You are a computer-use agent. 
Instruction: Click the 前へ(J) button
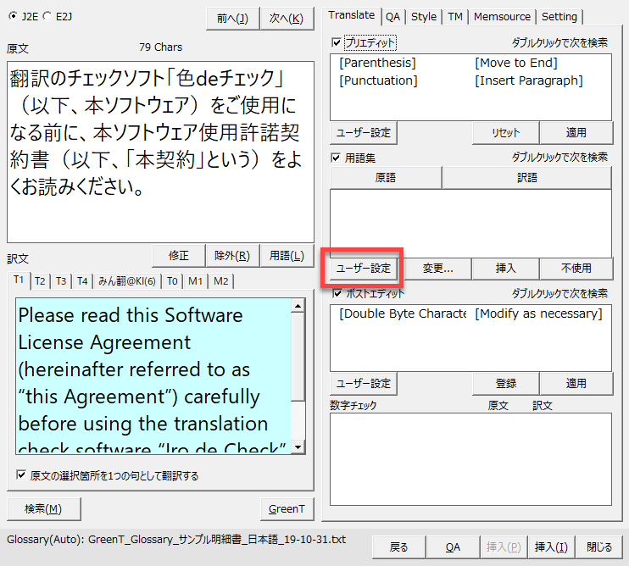232,19
